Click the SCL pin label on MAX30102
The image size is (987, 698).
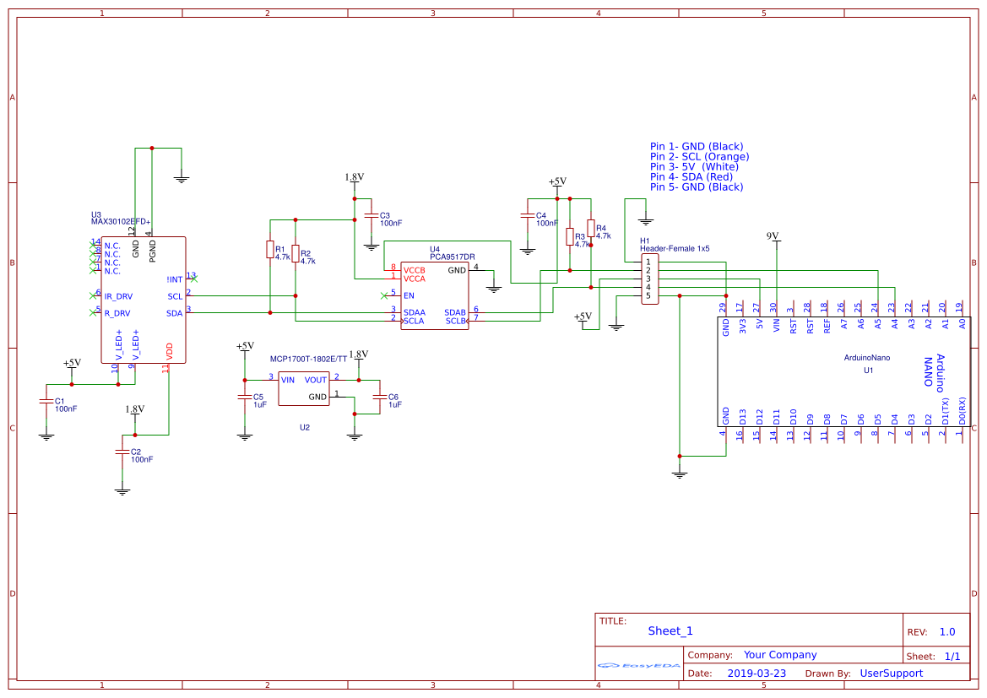point(175,295)
